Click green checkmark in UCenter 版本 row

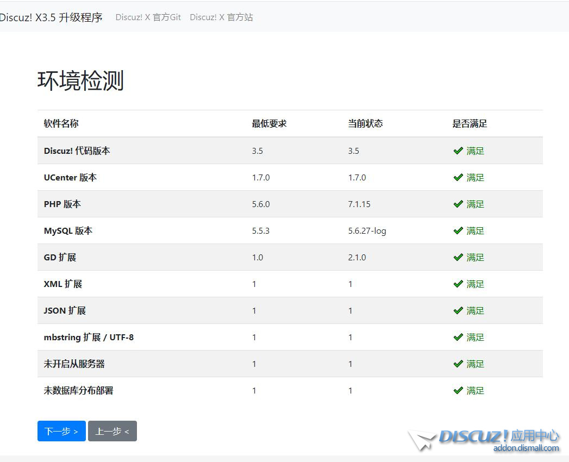pos(458,177)
